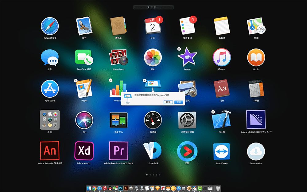This screenshot has height=192, width=307.
Task: Open Google Chrome from the Dock
Action: tap(94, 188)
